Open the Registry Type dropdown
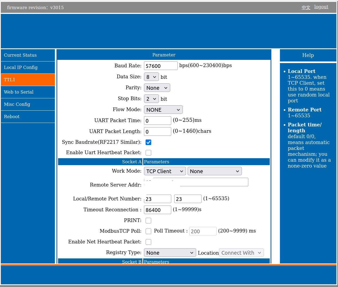 point(170,253)
